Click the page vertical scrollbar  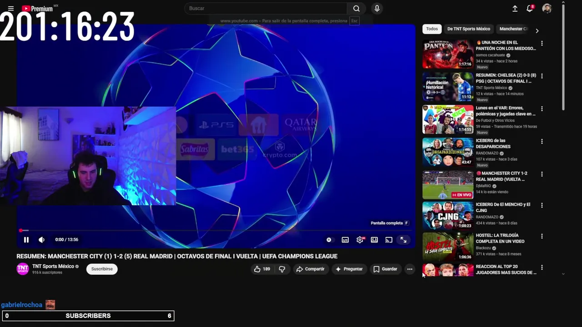tap(563, 57)
